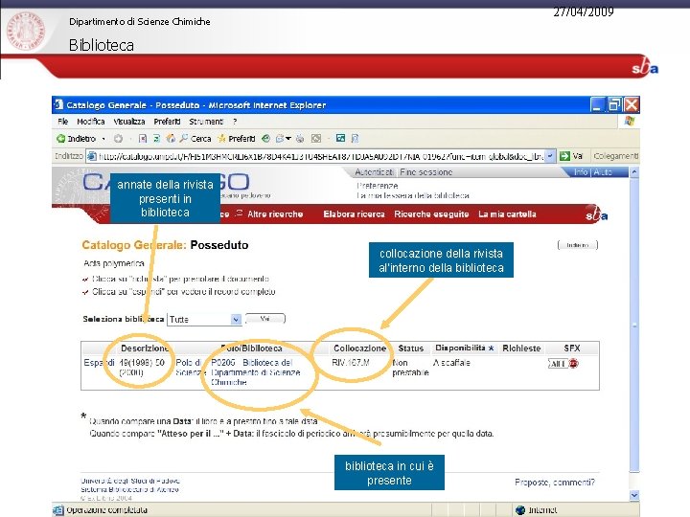Open the La mia cartella tab
Screen dimensions: 690x517
tap(507, 214)
